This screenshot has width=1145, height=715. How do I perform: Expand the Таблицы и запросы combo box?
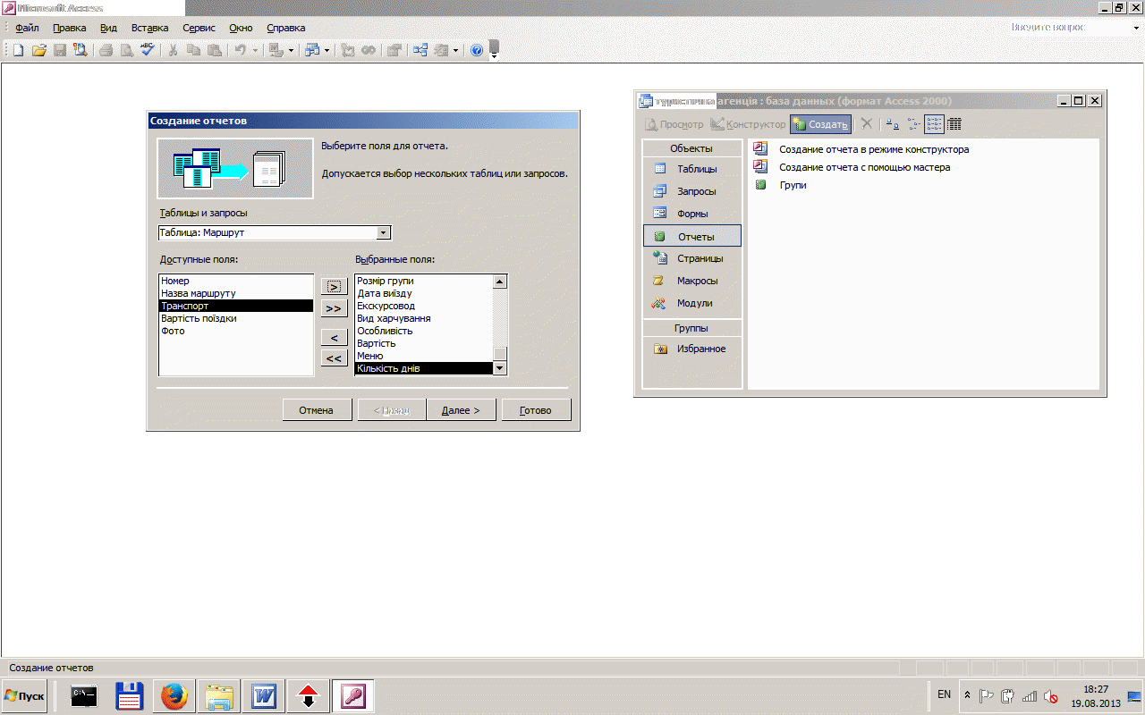pyautogui.click(x=384, y=233)
